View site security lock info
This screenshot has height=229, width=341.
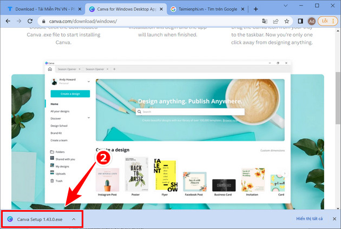click(44, 21)
